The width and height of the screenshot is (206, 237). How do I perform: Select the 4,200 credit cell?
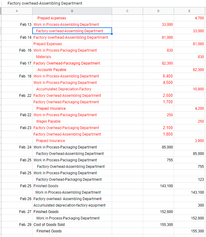pyautogui.click(x=189, y=109)
